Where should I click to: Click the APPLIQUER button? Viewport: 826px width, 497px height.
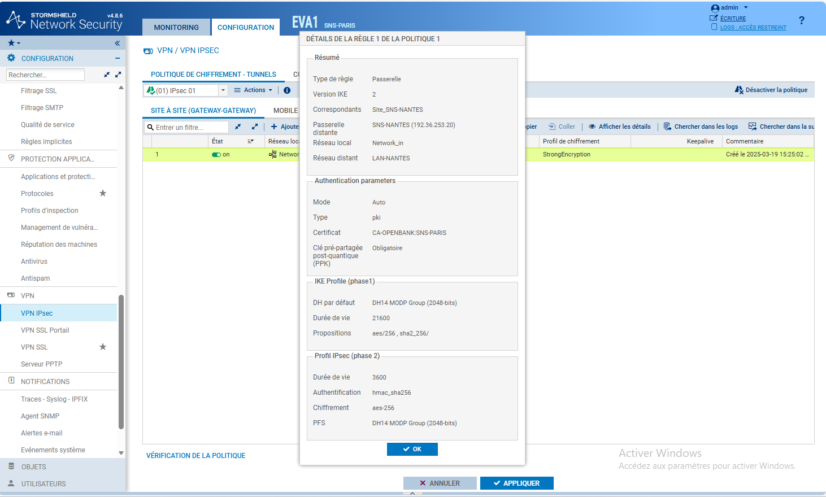coord(517,483)
